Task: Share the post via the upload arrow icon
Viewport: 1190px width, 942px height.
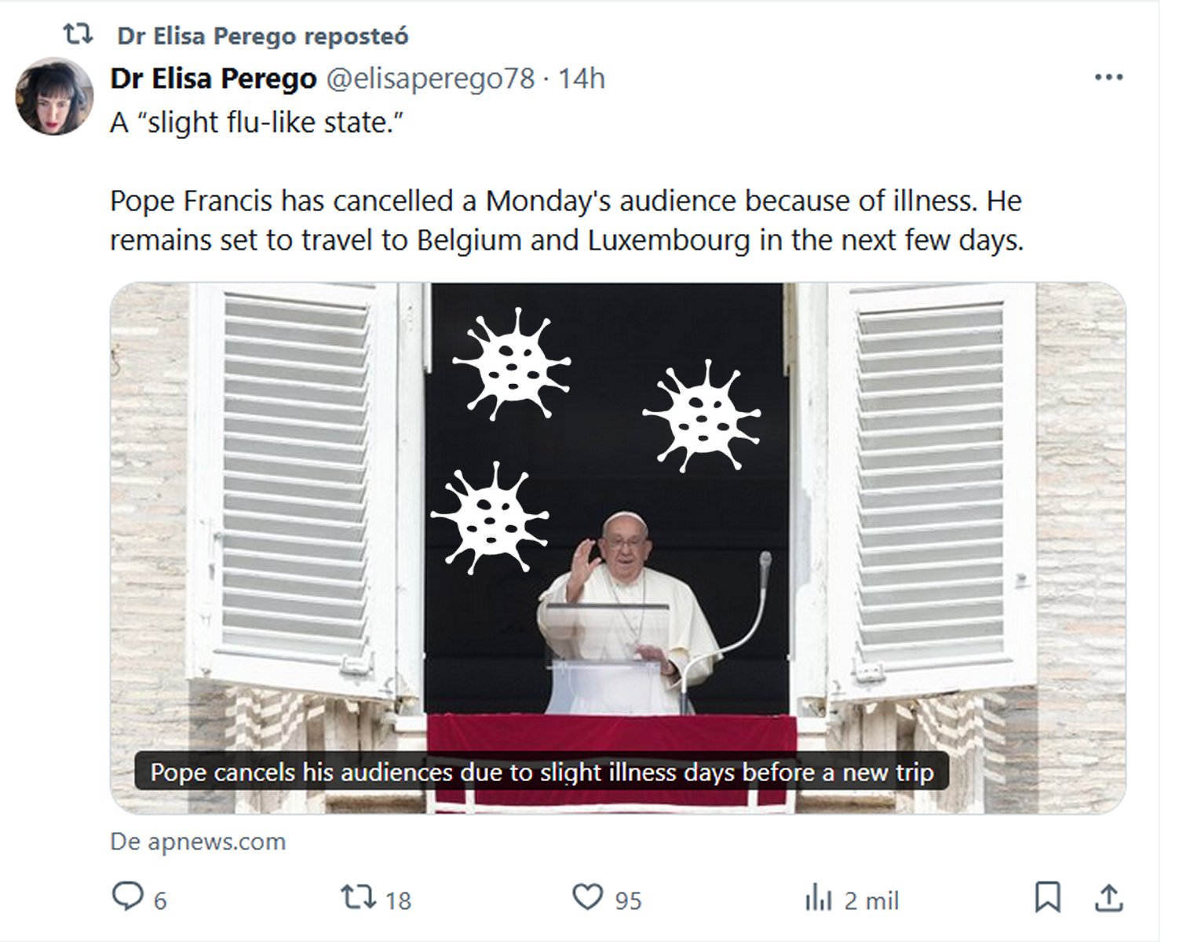Action: pos(1108,897)
